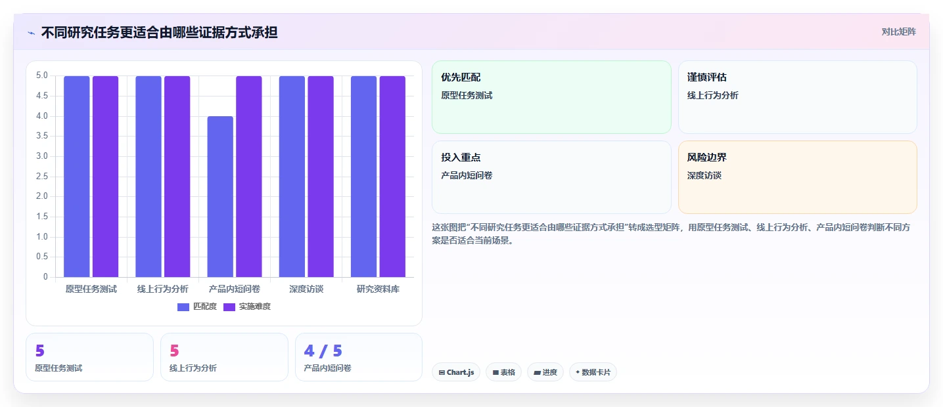943x407 pixels.
Task: Open the 优先匹配 card
Action: pos(551,97)
